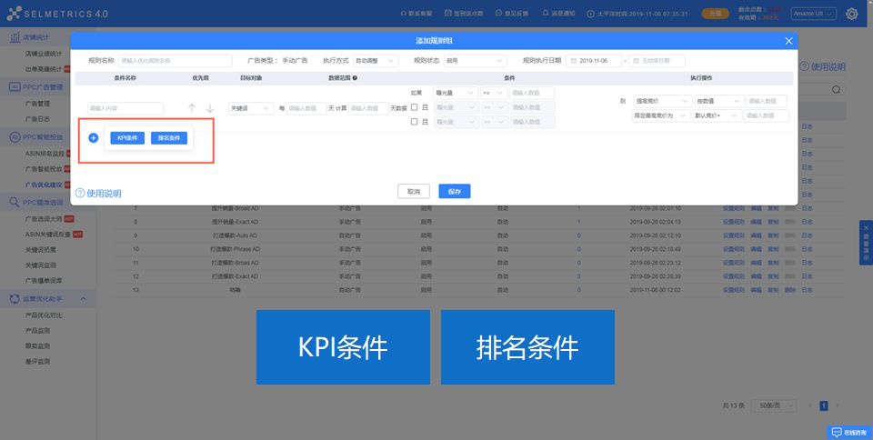This screenshot has width=873, height=440.
Task: Click the value input after 按数值
Action: pos(766,101)
